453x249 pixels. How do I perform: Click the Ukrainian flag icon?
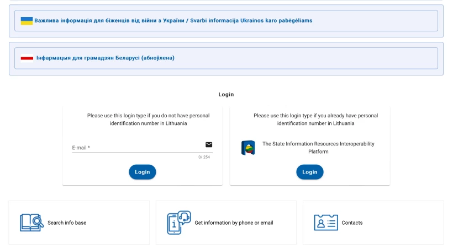click(27, 21)
